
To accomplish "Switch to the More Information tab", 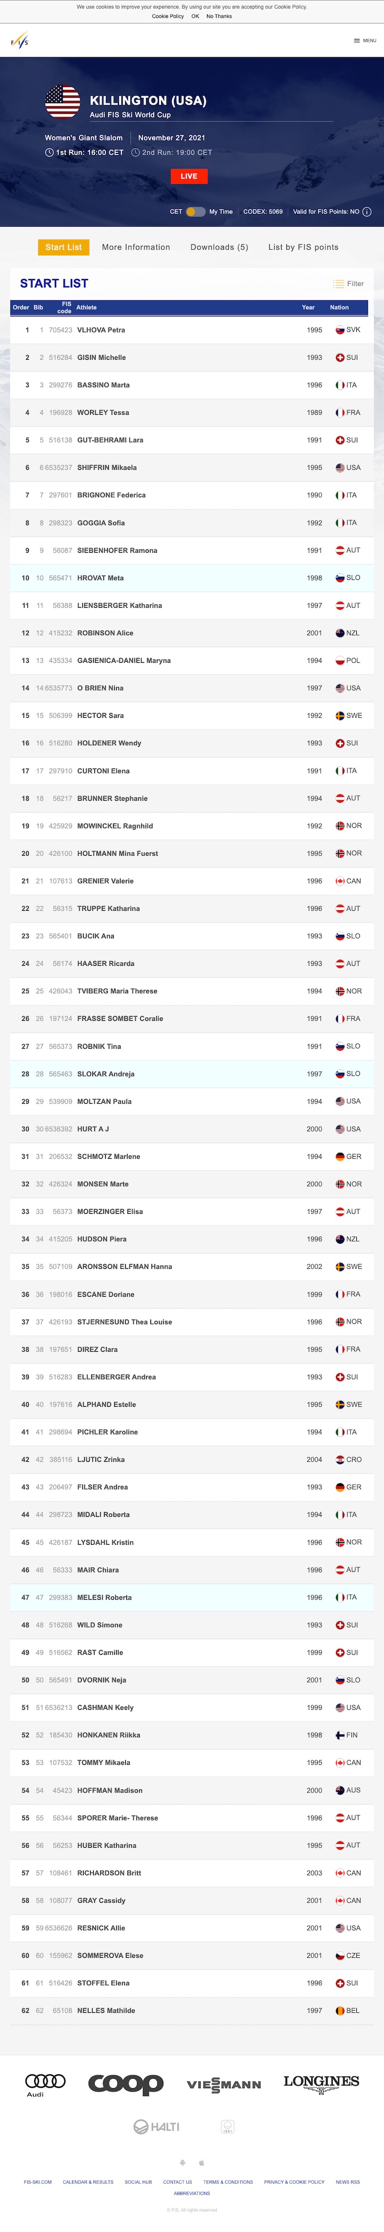I will 136,247.
